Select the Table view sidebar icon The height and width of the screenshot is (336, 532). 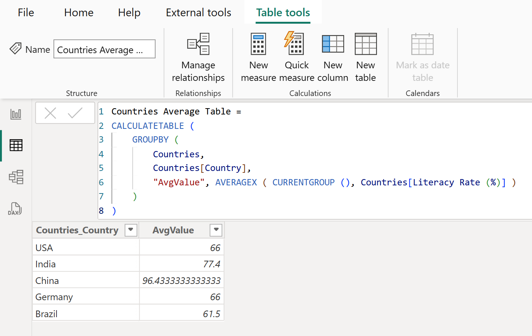tap(16, 145)
